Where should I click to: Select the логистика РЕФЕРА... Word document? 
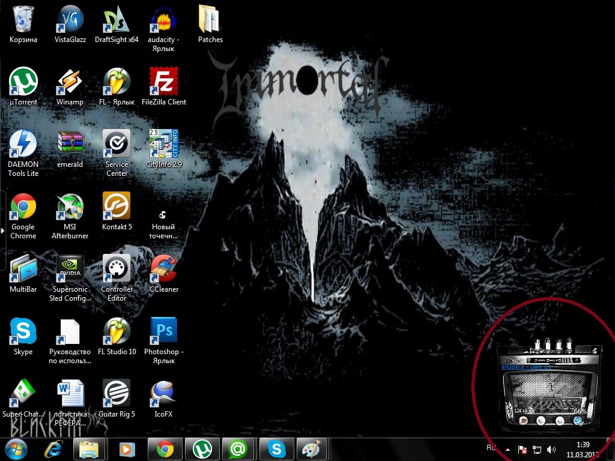(x=70, y=403)
